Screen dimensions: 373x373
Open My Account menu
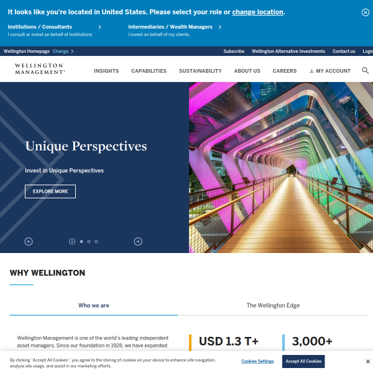click(x=333, y=71)
